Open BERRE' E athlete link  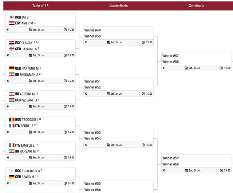coord(27,125)
